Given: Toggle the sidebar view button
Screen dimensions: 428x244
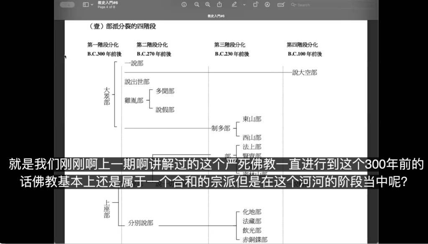Looking at the screenshot, I should point(86,5).
